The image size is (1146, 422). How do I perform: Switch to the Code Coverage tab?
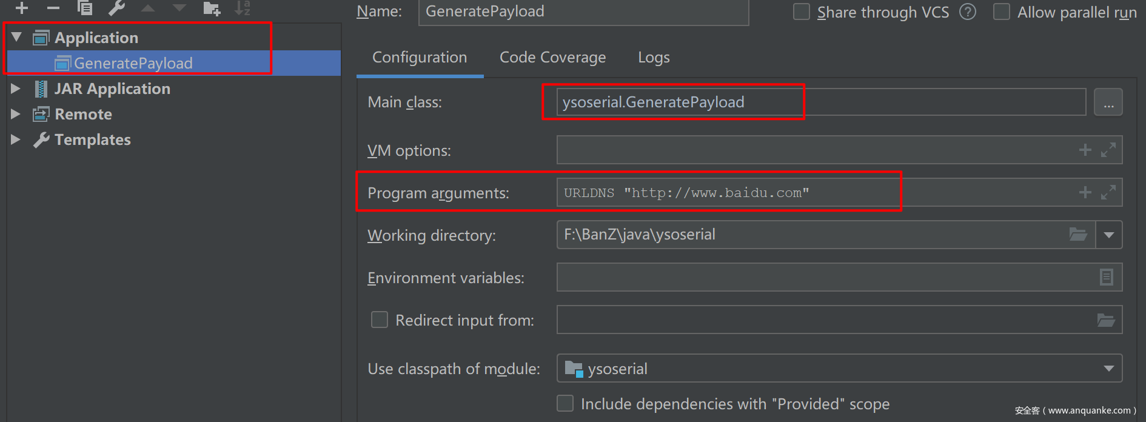[x=552, y=58]
